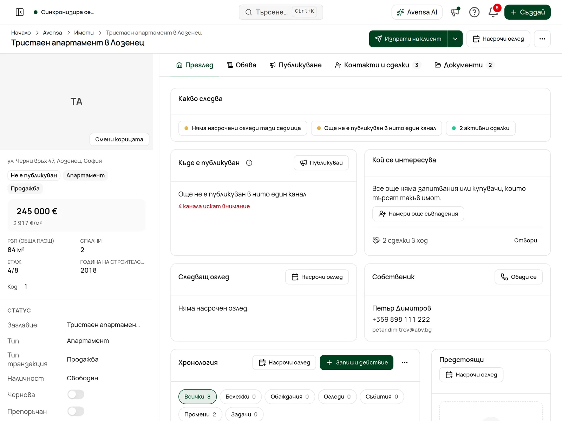Screen dimensions: 562x421
Task: Click Изпрати на клиент button
Action: coord(408,39)
